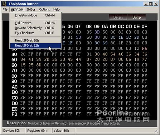Screen dimensions: 160x135
Task: Select byte 69 in the third row
Action: point(105,43)
